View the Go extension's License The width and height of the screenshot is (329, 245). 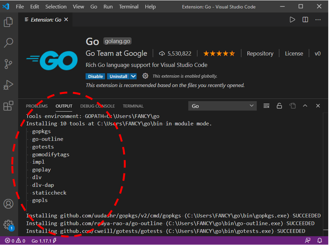(x=294, y=54)
